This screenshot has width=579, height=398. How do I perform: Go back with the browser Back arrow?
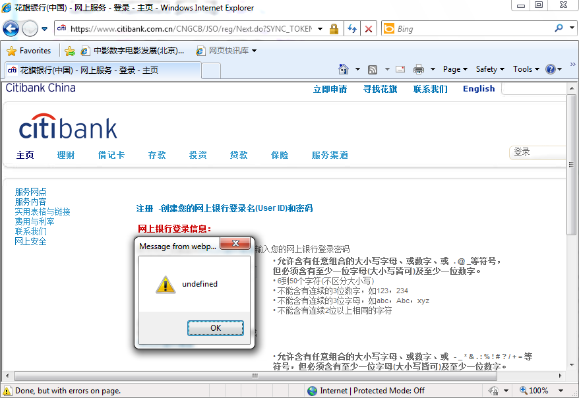click(11, 28)
